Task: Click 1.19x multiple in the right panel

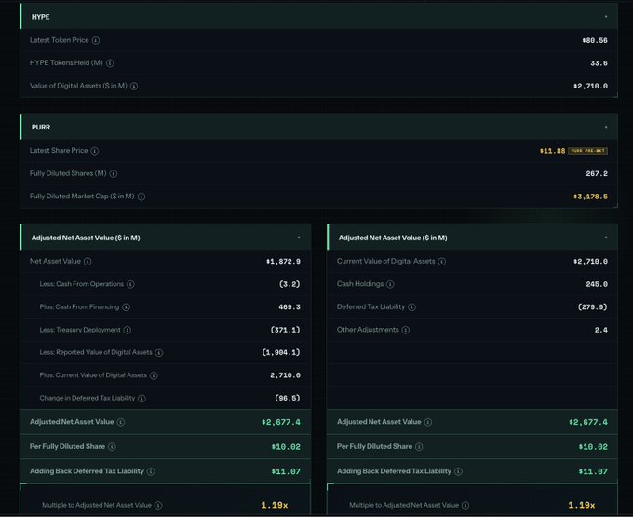Action: tap(581, 505)
